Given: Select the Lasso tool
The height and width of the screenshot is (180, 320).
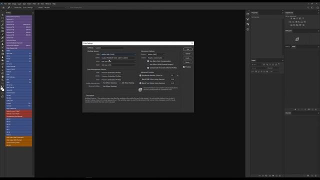Looking at the screenshot, I should [x=2, y=21].
